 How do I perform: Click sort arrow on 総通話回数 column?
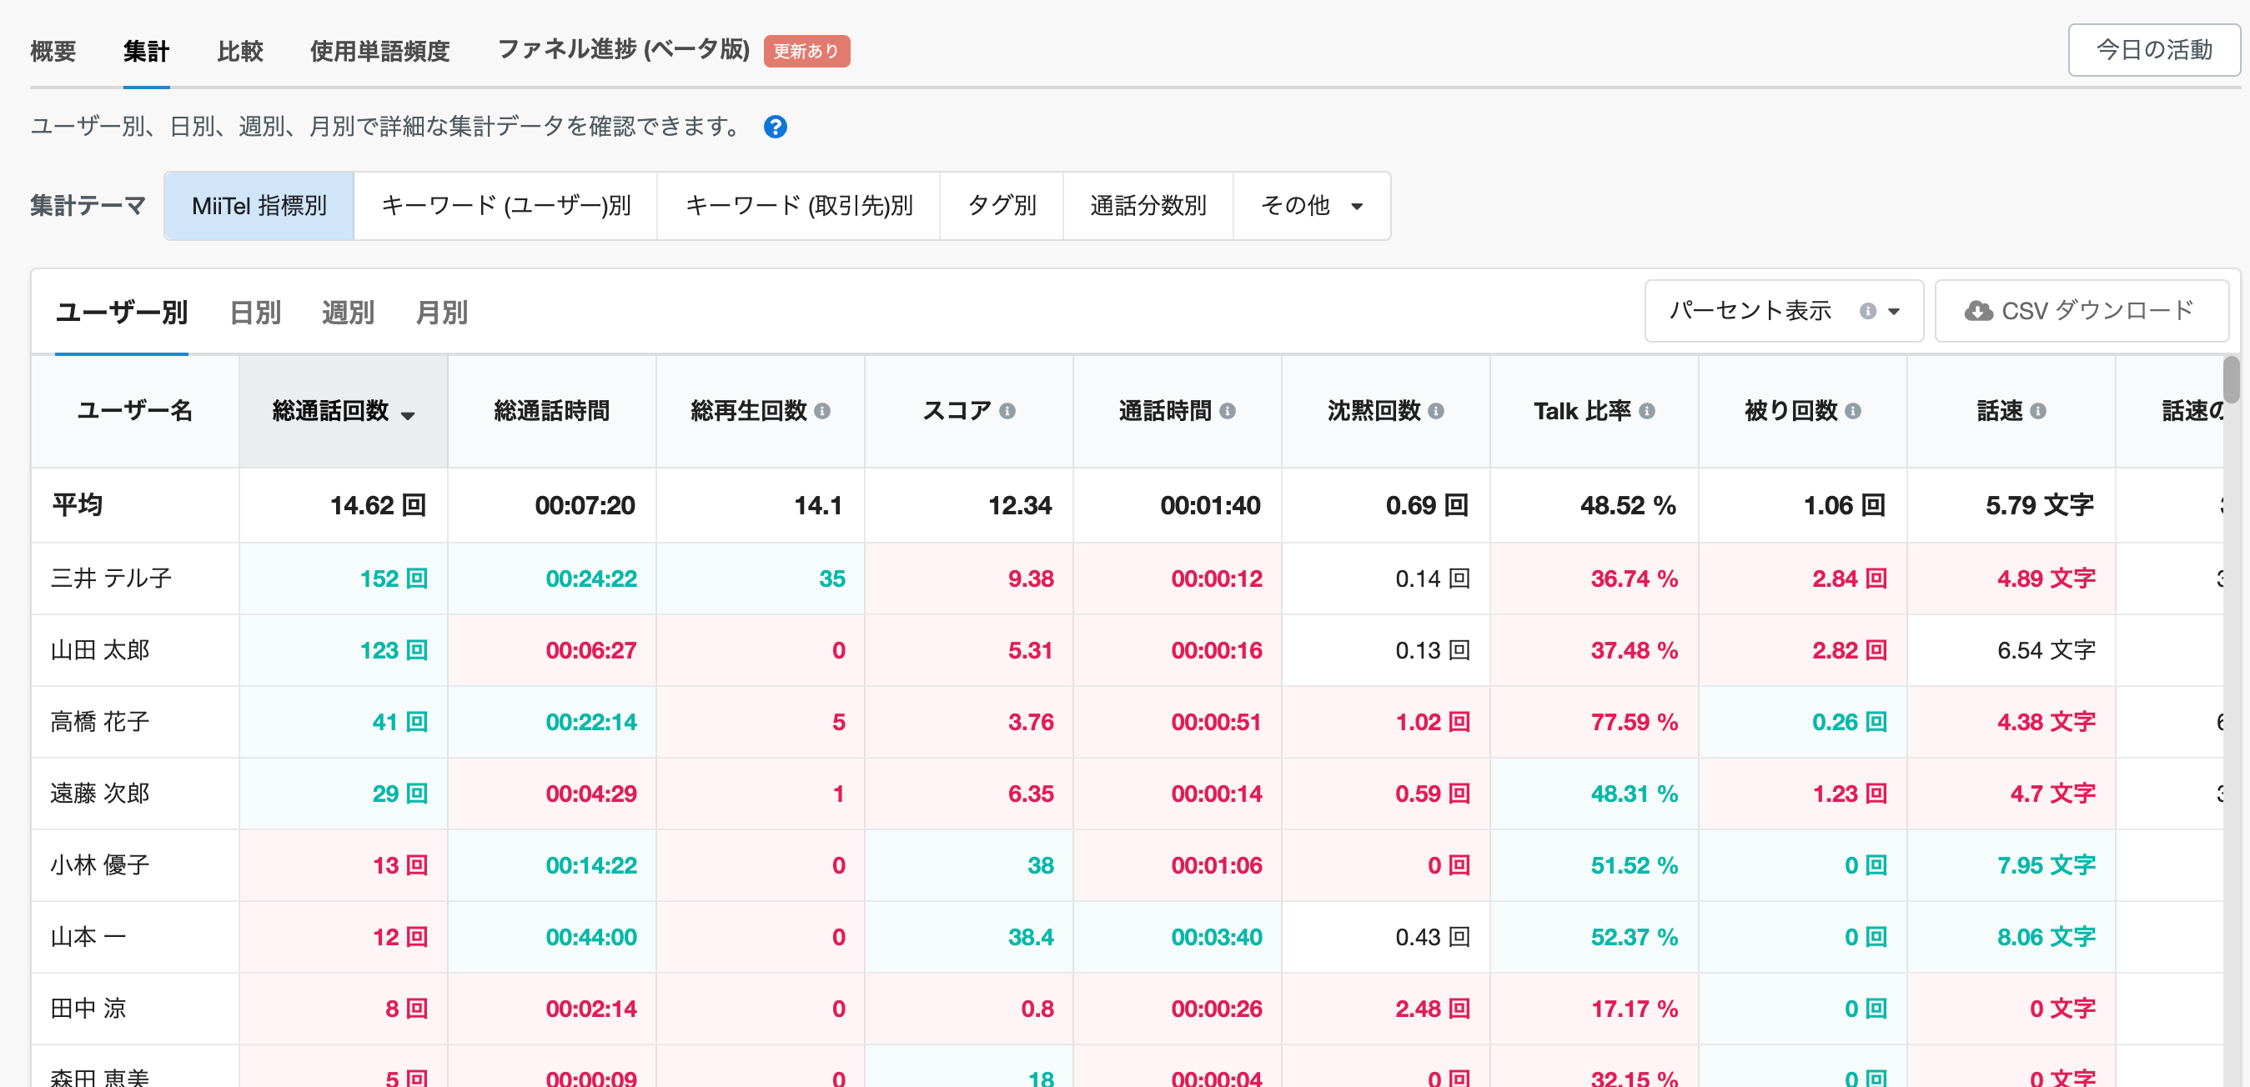408,416
